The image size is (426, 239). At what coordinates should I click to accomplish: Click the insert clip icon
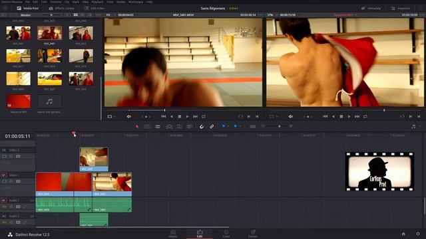coord(169,126)
